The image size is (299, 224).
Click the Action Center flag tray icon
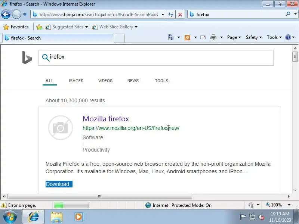[x=243, y=217]
